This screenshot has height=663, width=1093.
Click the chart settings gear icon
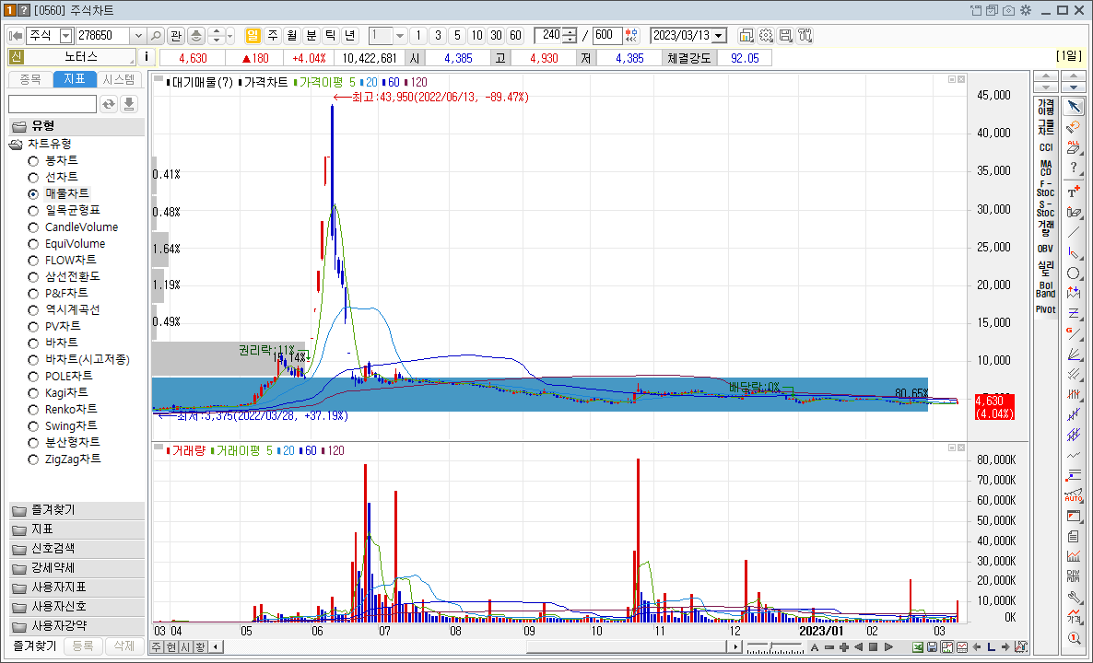pyautogui.click(x=766, y=36)
